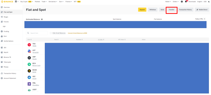Click the Tokocrypto sidebar icon
This screenshot has width=211, height=95.
(2, 62)
